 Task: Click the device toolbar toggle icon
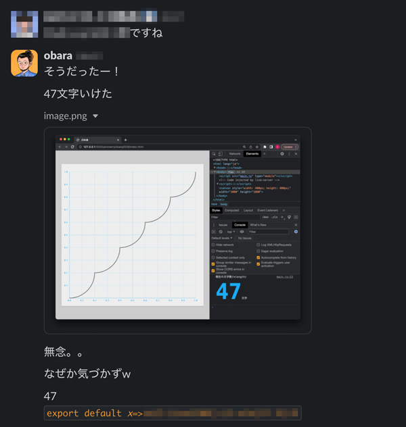[221, 154]
